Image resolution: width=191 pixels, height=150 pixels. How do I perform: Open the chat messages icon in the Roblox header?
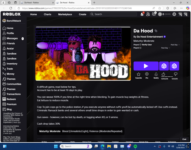click(154, 14)
